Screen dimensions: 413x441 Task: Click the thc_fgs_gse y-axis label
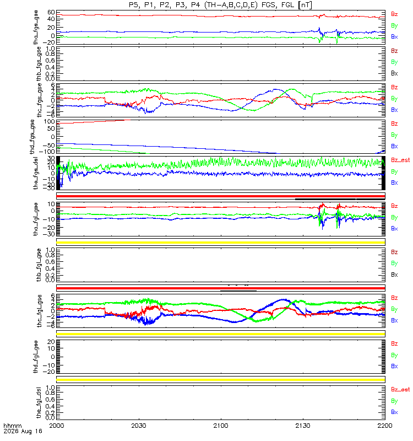point(39,100)
